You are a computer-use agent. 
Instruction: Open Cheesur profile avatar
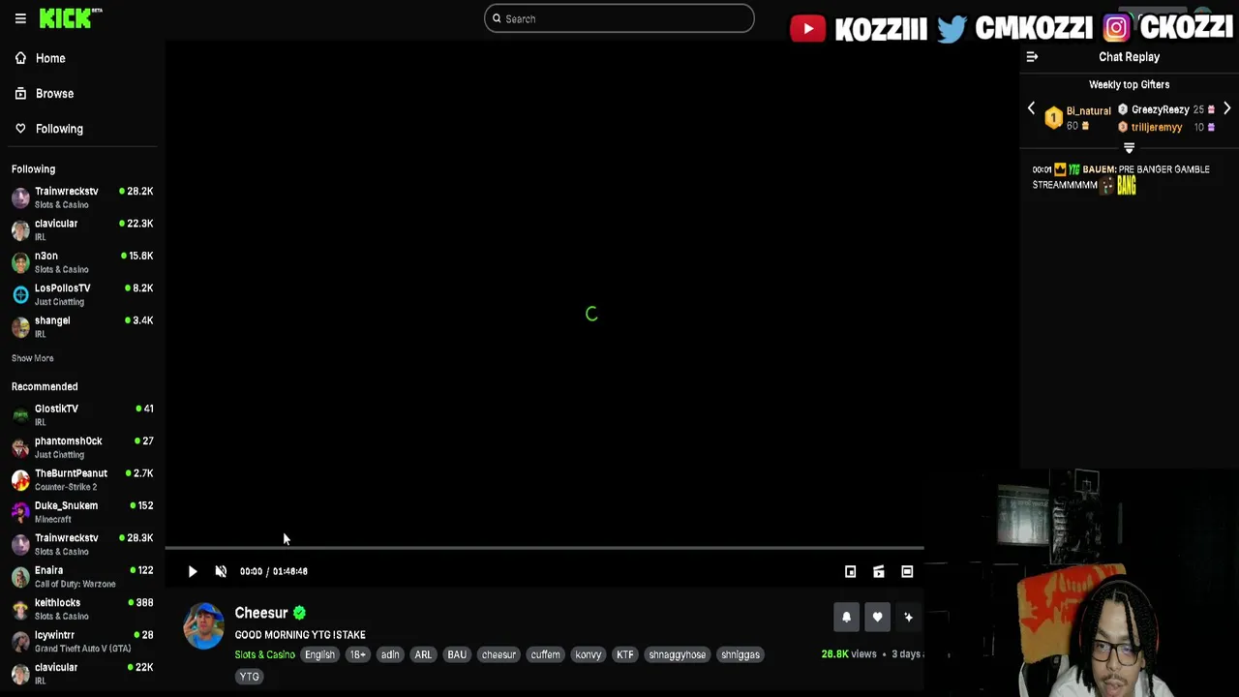pyautogui.click(x=203, y=625)
